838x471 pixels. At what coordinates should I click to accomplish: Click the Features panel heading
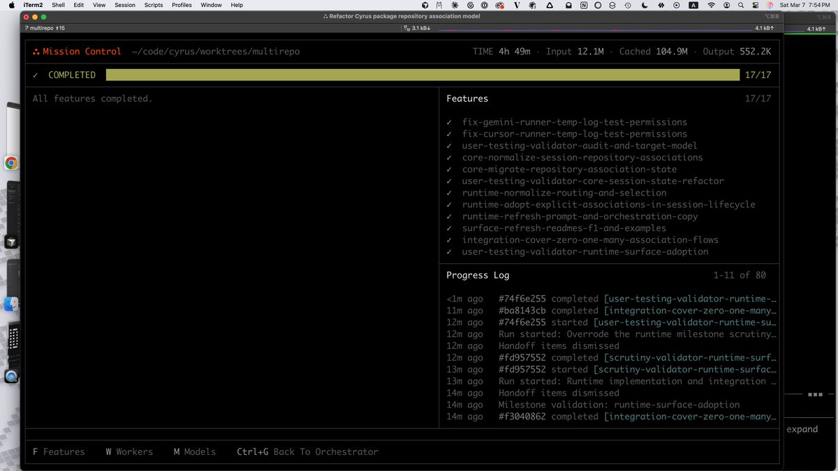[x=467, y=98]
